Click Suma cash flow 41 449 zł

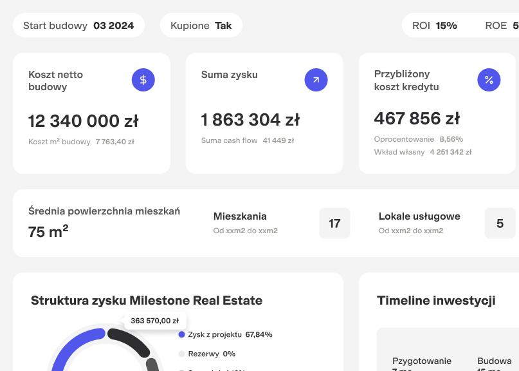[248, 140]
